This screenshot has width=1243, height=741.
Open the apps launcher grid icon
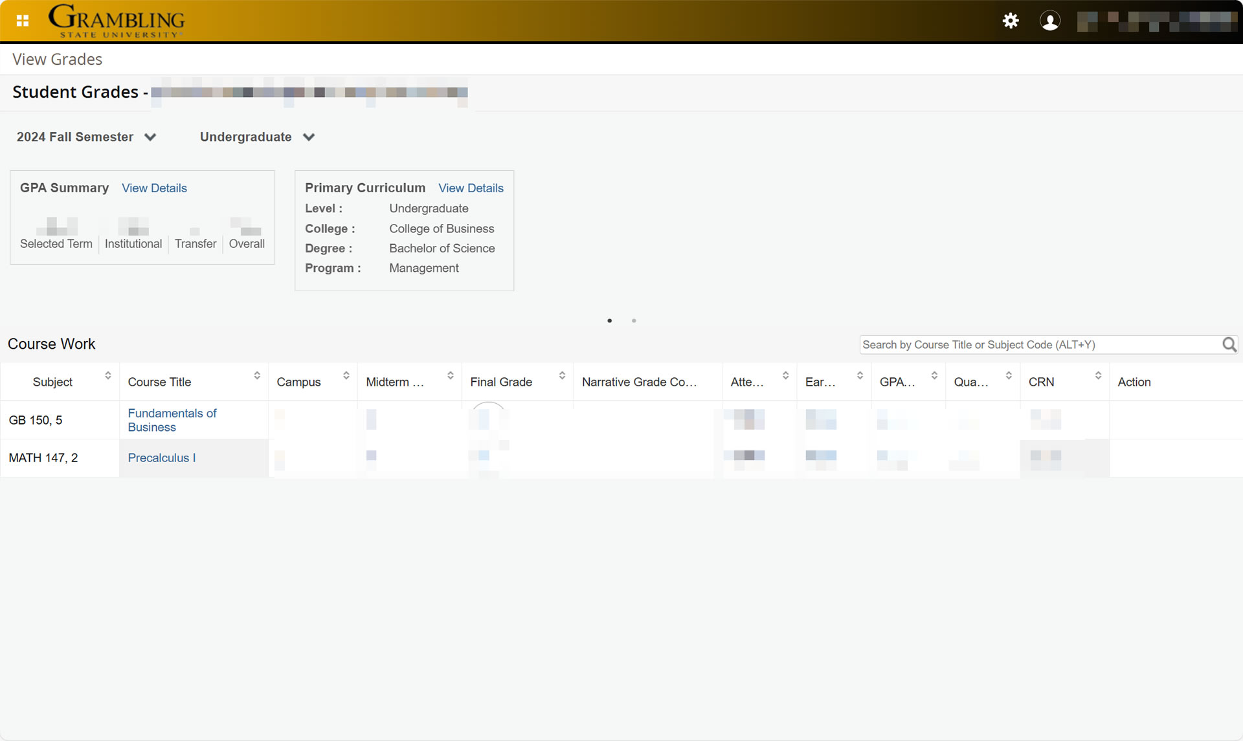(22, 20)
